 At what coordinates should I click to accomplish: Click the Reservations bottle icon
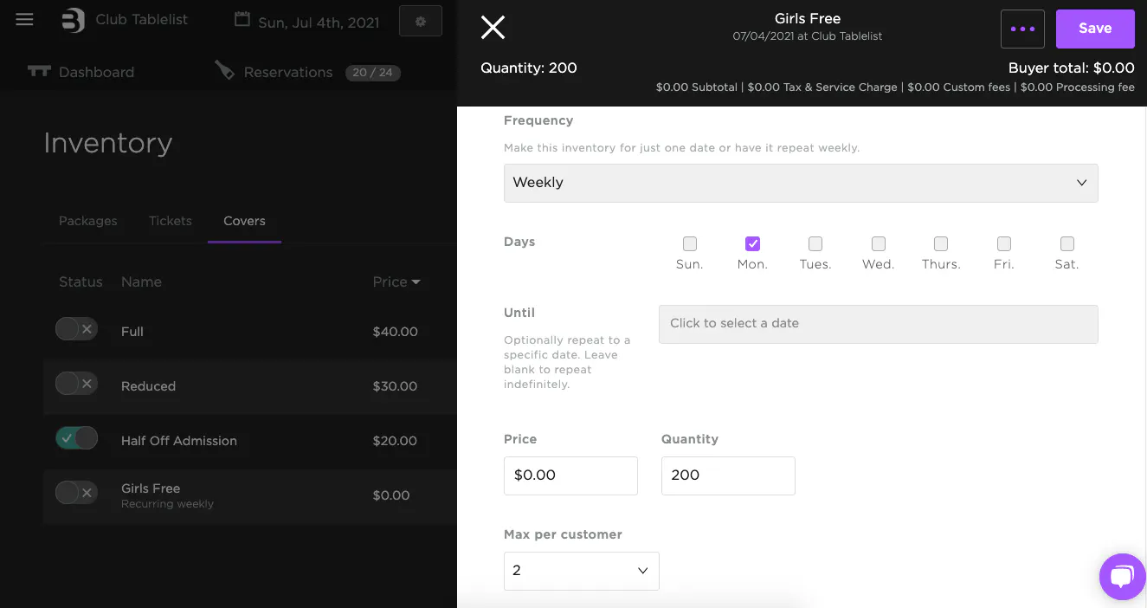pyautogui.click(x=225, y=71)
